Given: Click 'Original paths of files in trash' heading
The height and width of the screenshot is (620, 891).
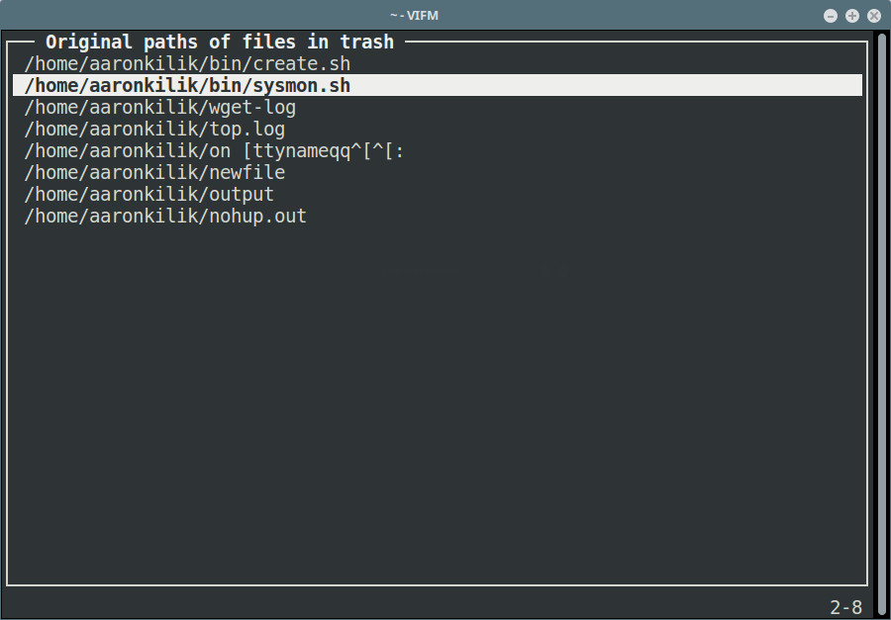Looking at the screenshot, I should point(220,42).
